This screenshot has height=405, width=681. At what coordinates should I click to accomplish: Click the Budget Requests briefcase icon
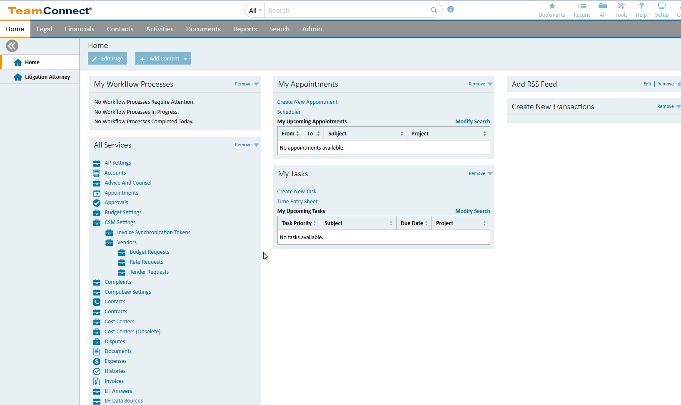[x=122, y=252]
